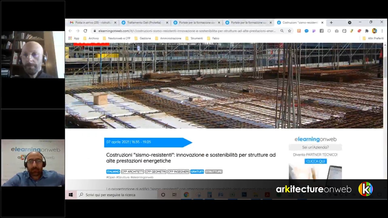Click the CFP INGEGNERI tag
Image resolution: width=388 pixels, height=218 pixels.
178,172
